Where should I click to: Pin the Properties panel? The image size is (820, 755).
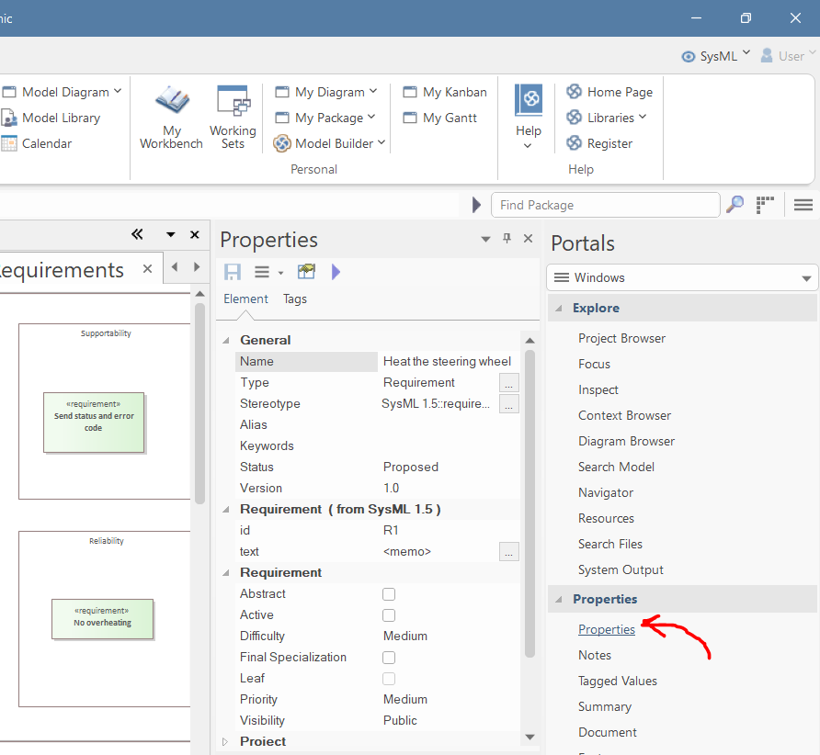coord(507,239)
